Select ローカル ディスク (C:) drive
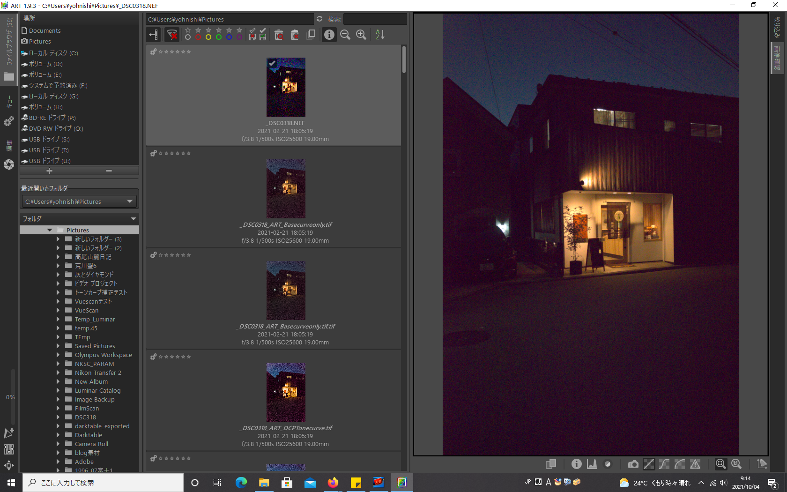Viewport: 787px width, 492px height. (53, 53)
